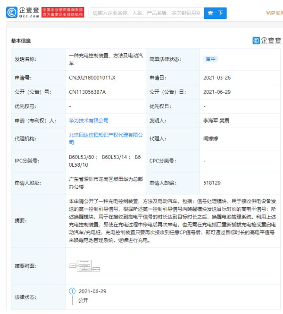
Task: Click the 代理机构 label cell
Action: click(38, 139)
